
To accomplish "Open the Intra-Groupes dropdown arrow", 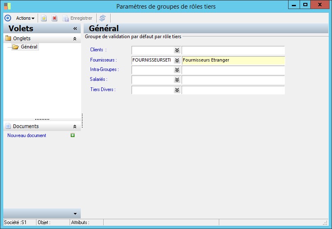I will coord(177,70).
